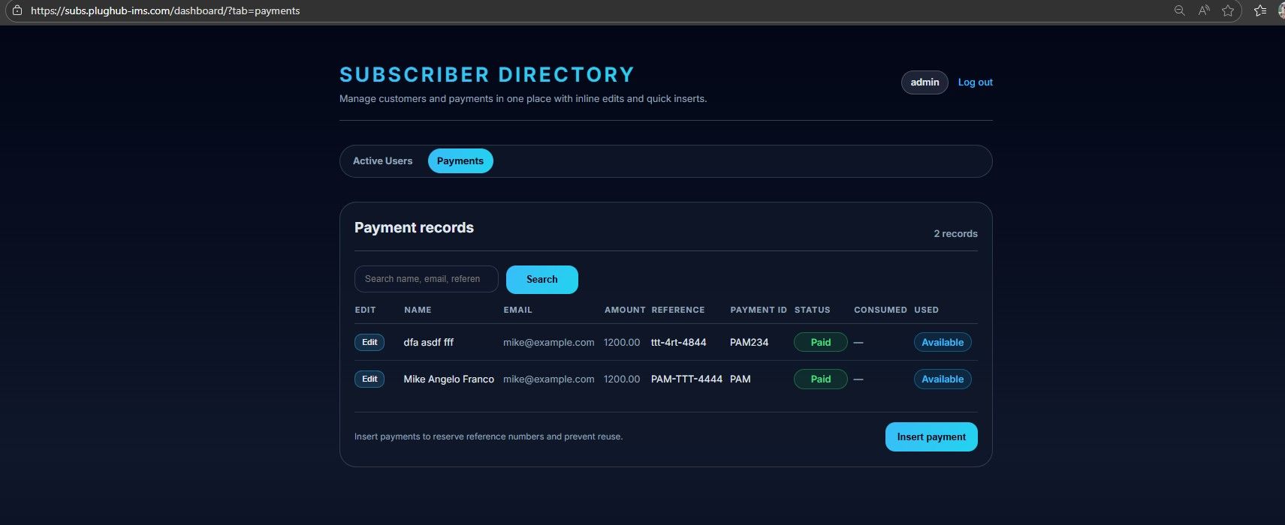Screen dimensions: 1285x525
Task: Click the Insert payment button
Action: 931,437
